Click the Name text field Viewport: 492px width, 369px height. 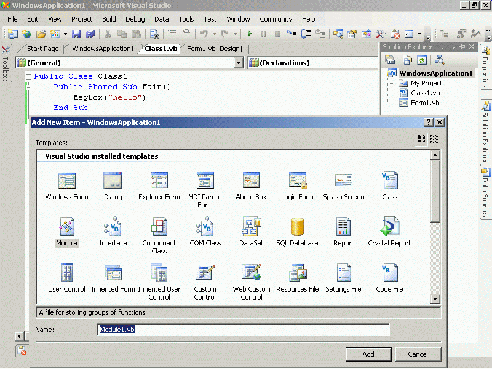click(243, 330)
